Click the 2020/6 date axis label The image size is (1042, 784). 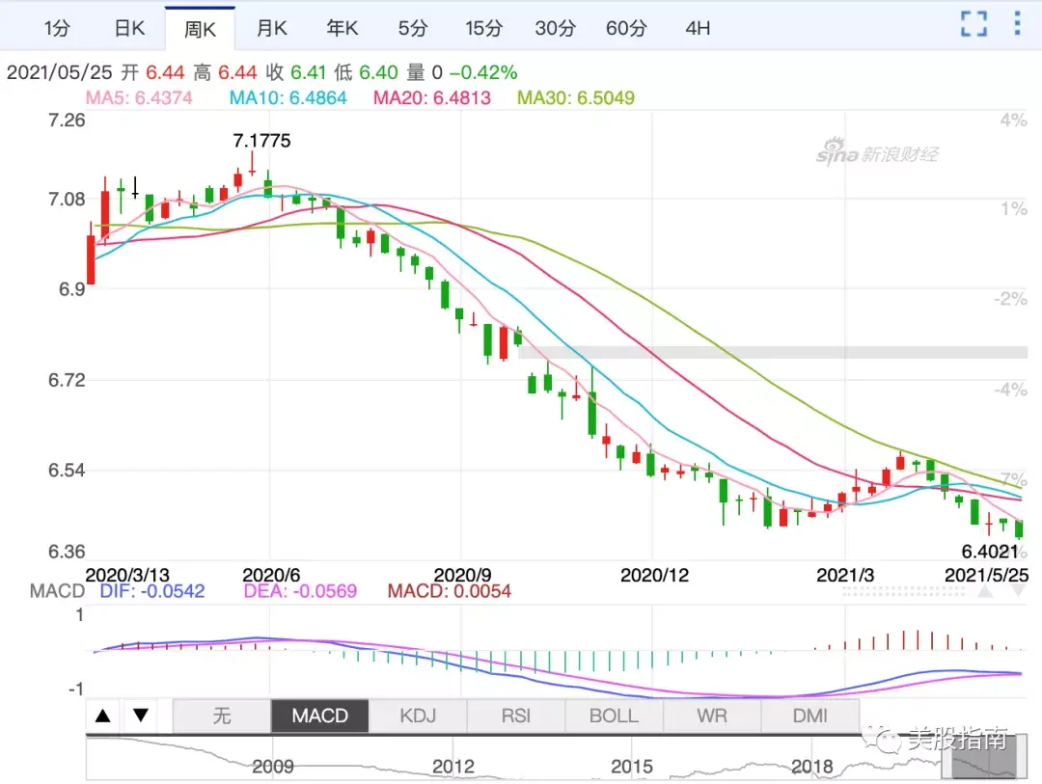pos(271,575)
